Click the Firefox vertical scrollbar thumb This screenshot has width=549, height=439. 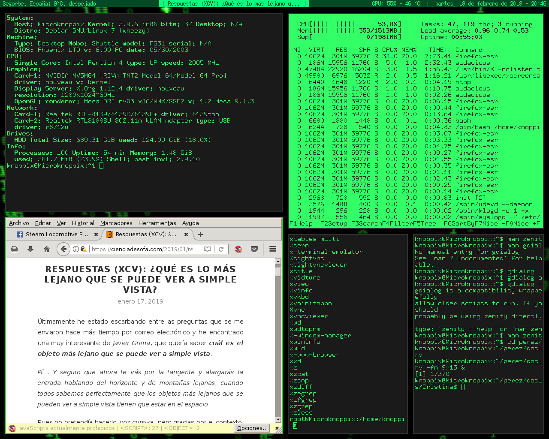coord(278,272)
